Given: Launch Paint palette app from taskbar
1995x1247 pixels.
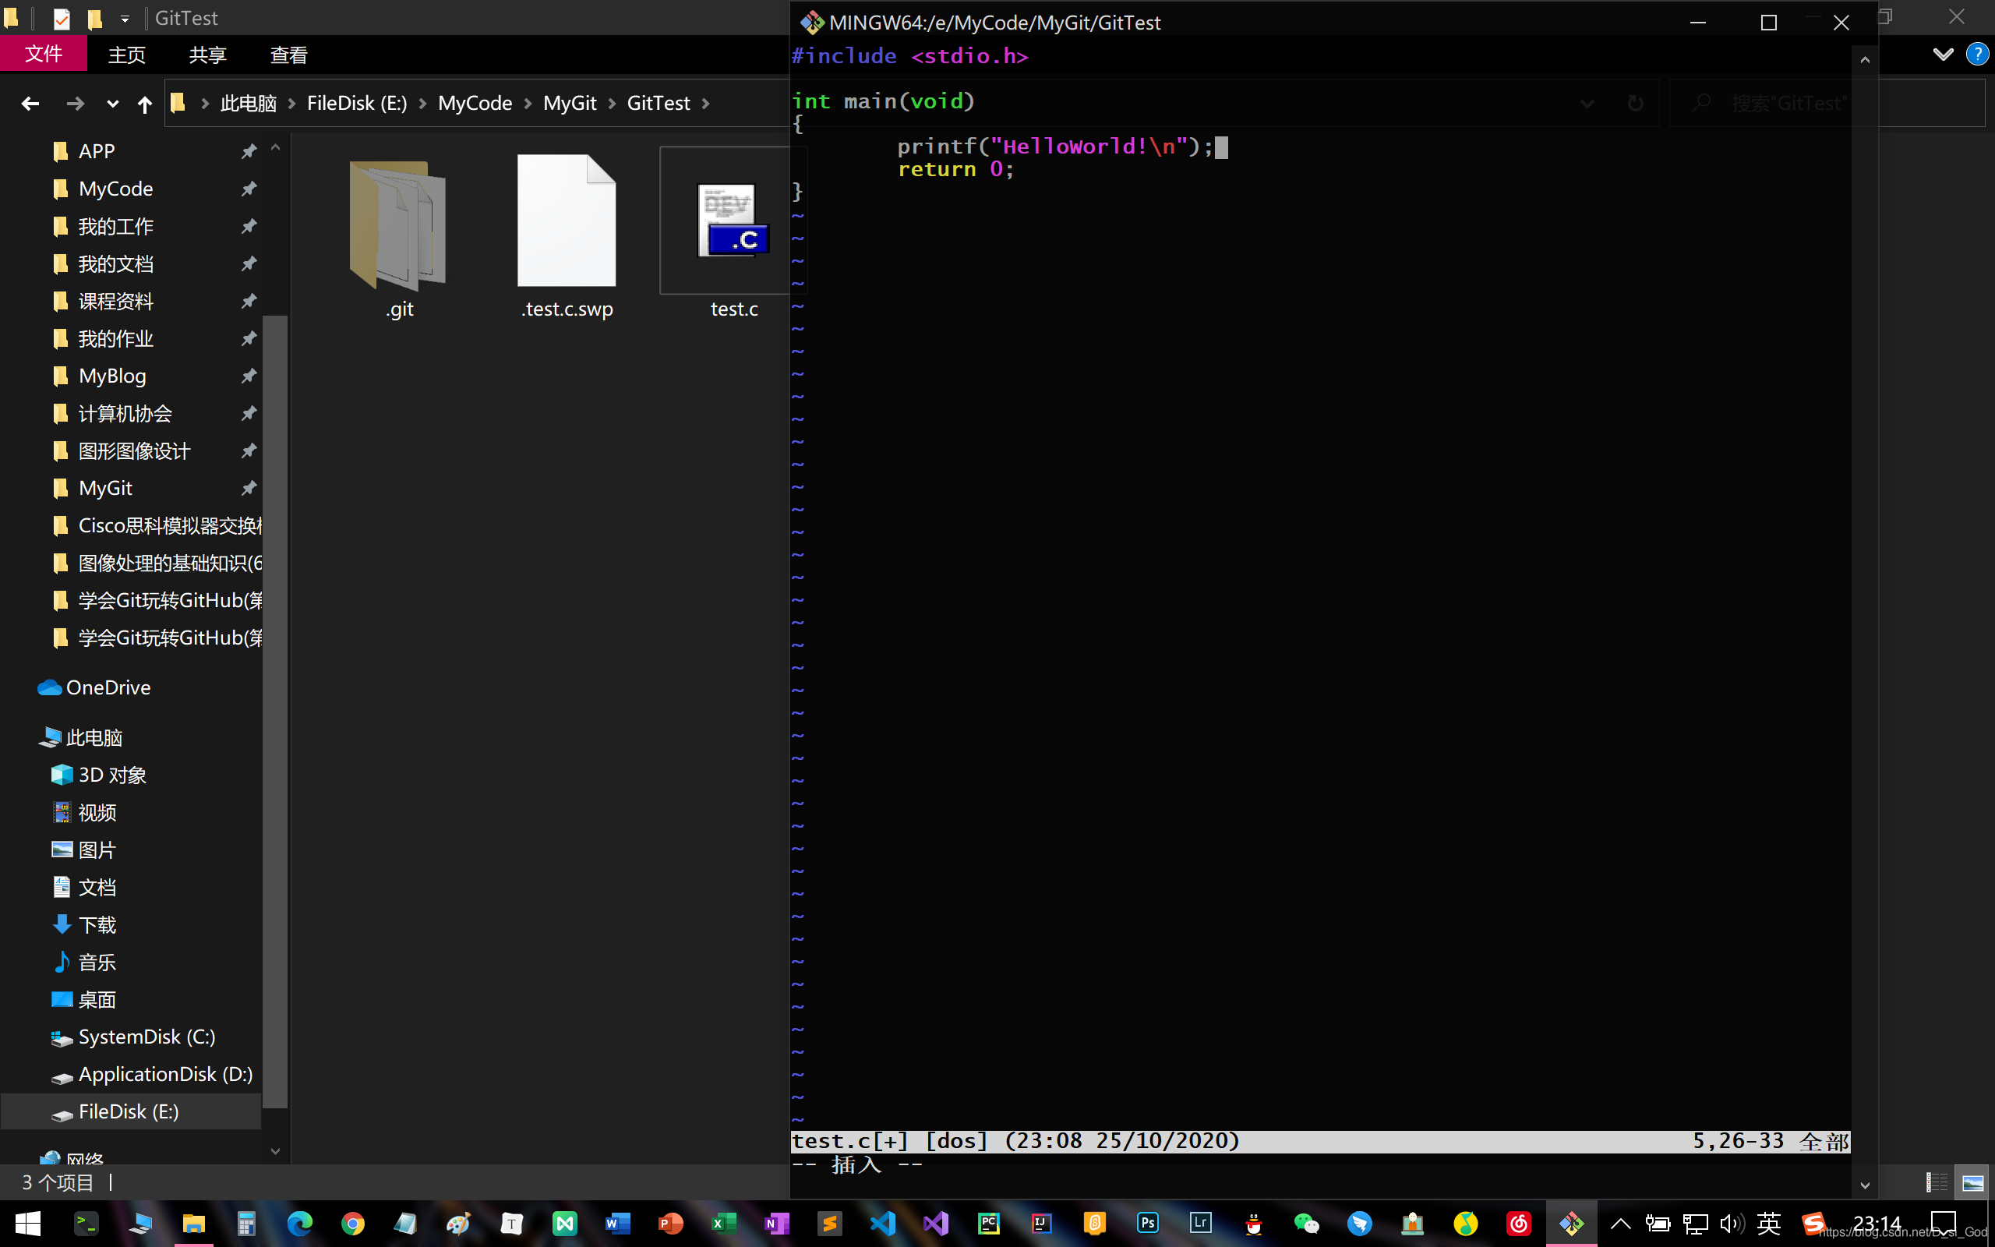Looking at the screenshot, I should pos(458,1224).
